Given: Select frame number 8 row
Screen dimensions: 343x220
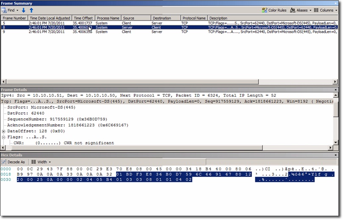Looking at the screenshot, I should point(169,27).
